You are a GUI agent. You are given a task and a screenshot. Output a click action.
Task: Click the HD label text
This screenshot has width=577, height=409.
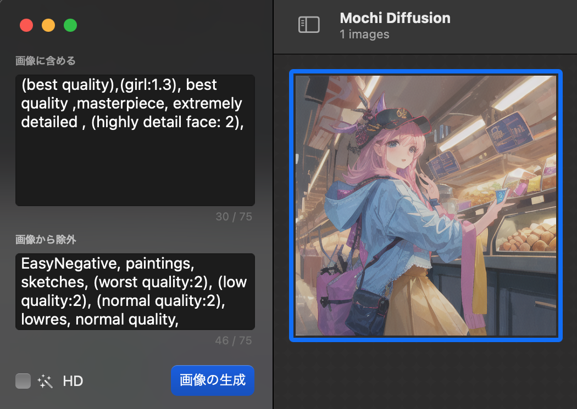(73, 381)
